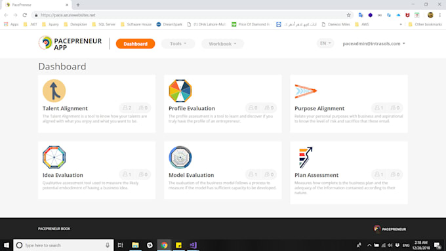Open the Software House bookmark folder
The width and height of the screenshot is (446, 251).
click(x=136, y=24)
